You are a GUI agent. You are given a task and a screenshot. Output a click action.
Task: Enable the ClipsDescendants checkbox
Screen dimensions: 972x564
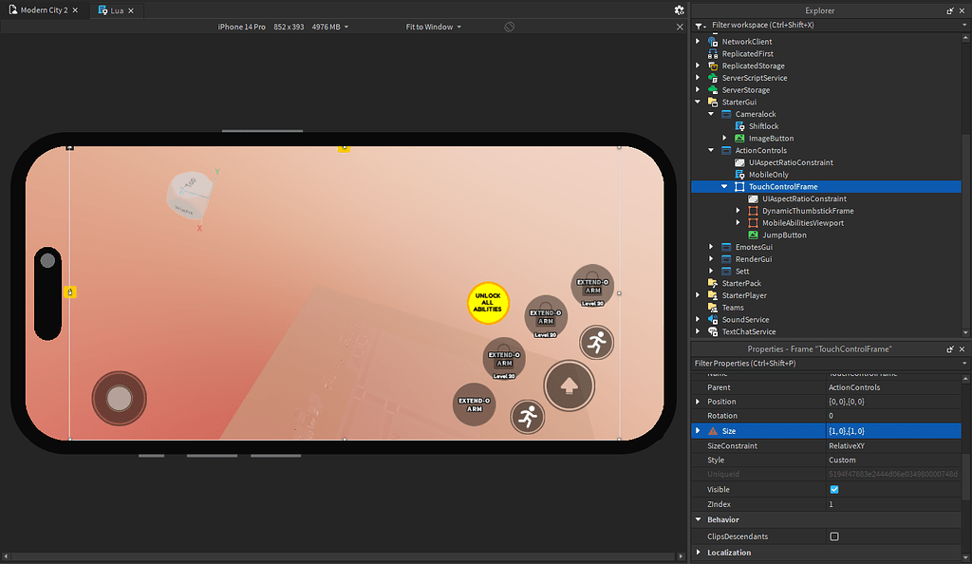pyautogui.click(x=833, y=536)
